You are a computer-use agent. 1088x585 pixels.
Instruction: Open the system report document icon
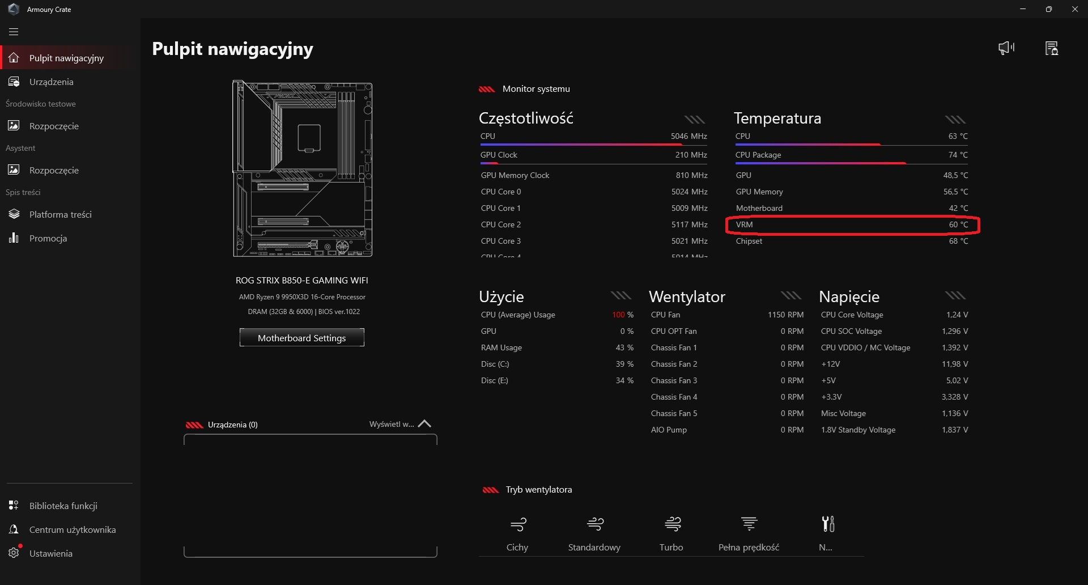(x=1052, y=48)
